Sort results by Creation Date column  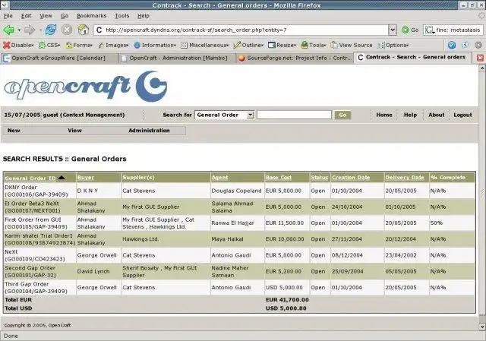point(351,178)
